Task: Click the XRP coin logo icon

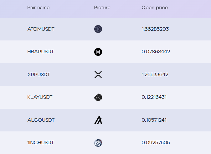Action: coord(98,75)
